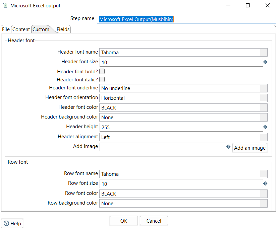Screen dimensions: 277x229
Task: Click the Row font size input field
Action: coord(181,184)
